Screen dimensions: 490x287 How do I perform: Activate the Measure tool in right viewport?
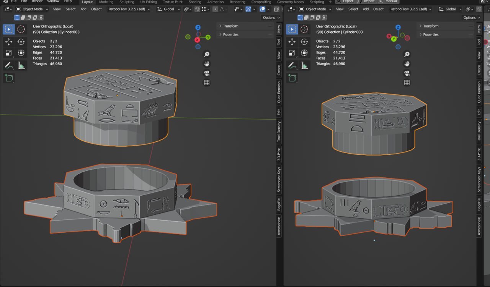pos(304,65)
